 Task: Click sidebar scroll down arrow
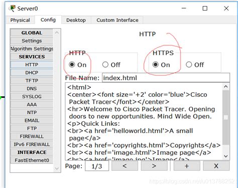57,168
